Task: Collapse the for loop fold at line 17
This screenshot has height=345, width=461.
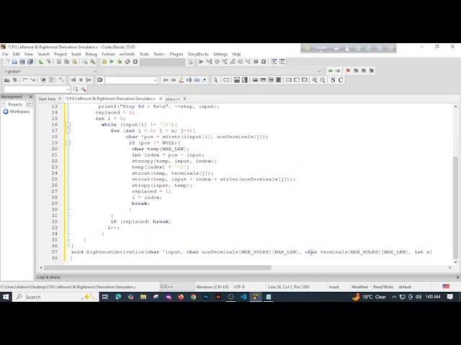Action: [x=68, y=131]
